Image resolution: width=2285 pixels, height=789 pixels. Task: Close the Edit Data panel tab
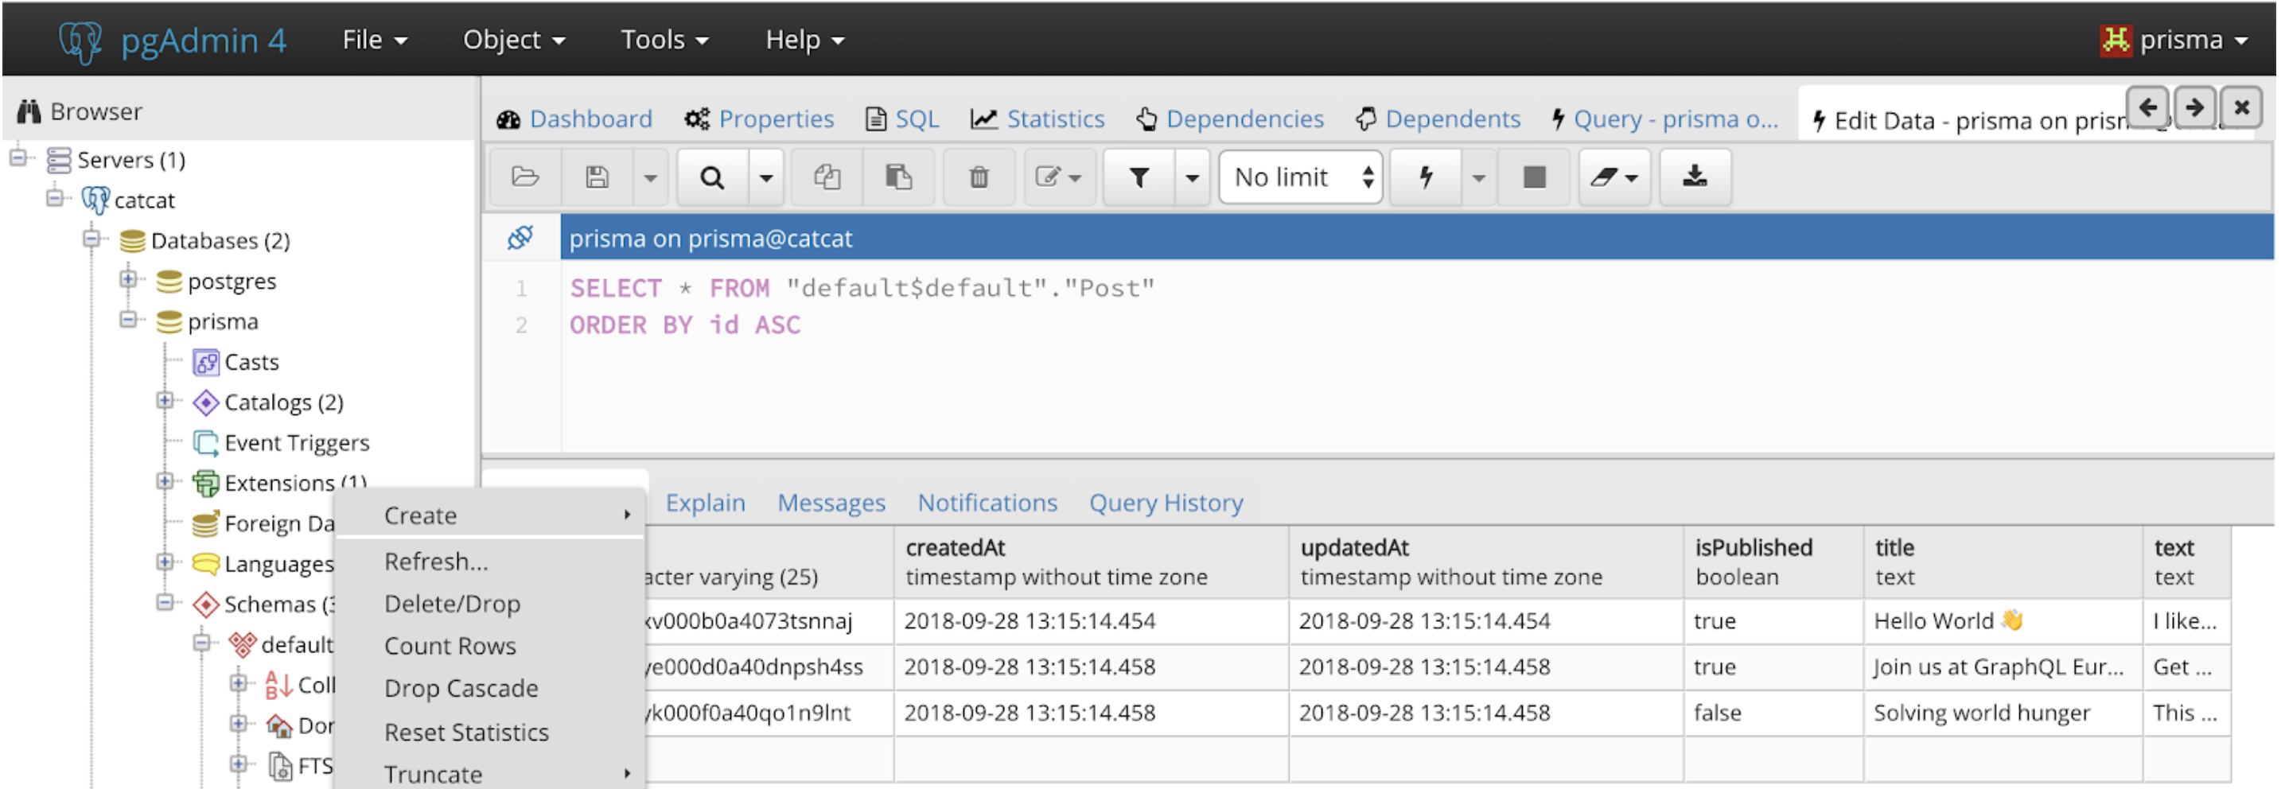pyautogui.click(x=2241, y=107)
